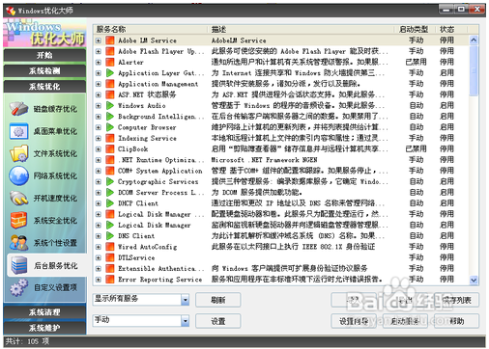489x349 pixels.
Task: Click 已禁用 startup type of ClipBook
Action: [416, 149]
